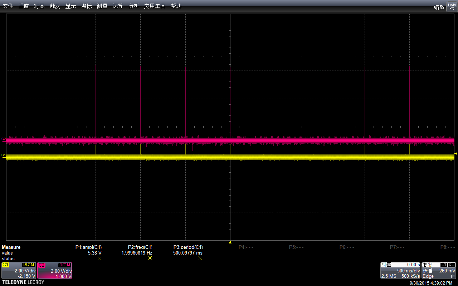Open the C2 channel descriptor box
The image size is (458, 286).
point(55,271)
